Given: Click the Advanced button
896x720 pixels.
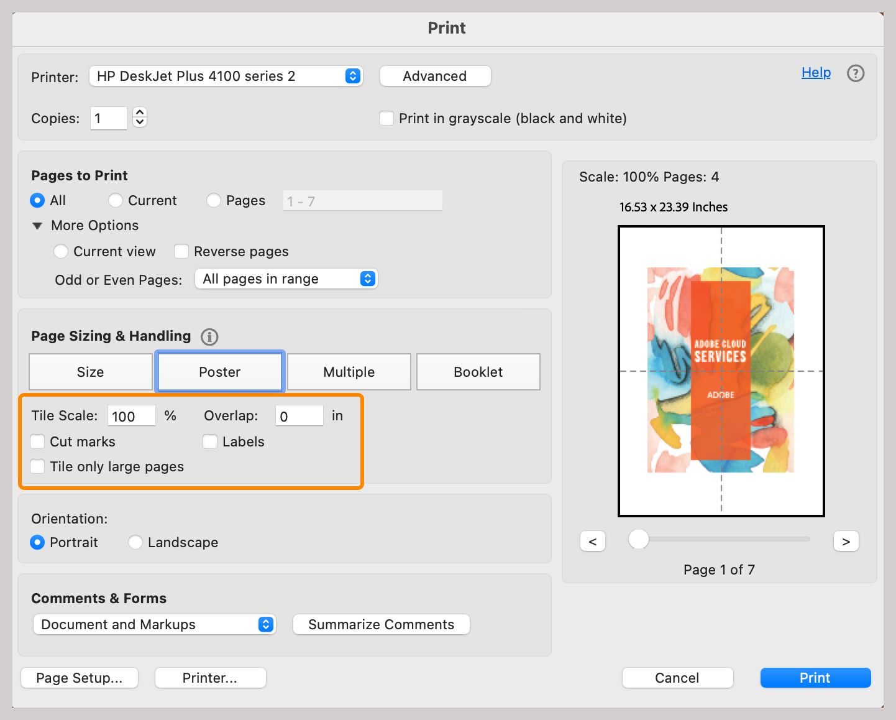Looking at the screenshot, I should click(x=435, y=76).
